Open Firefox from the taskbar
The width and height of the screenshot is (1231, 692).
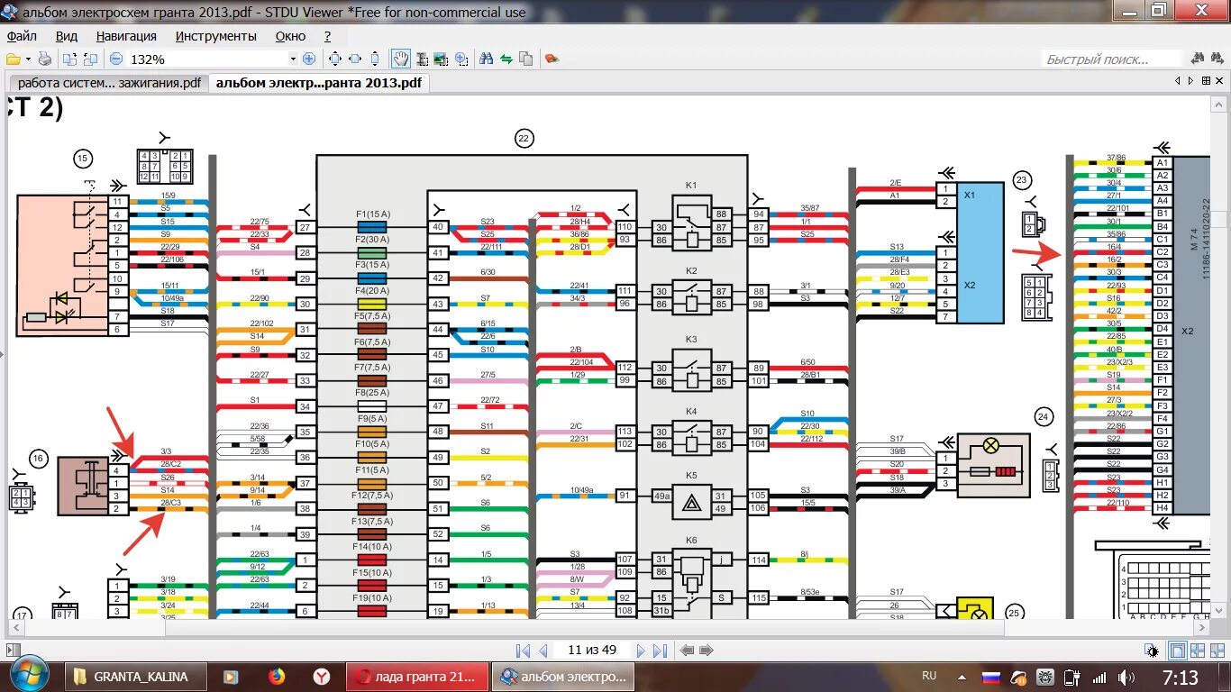[x=277, y=677]
